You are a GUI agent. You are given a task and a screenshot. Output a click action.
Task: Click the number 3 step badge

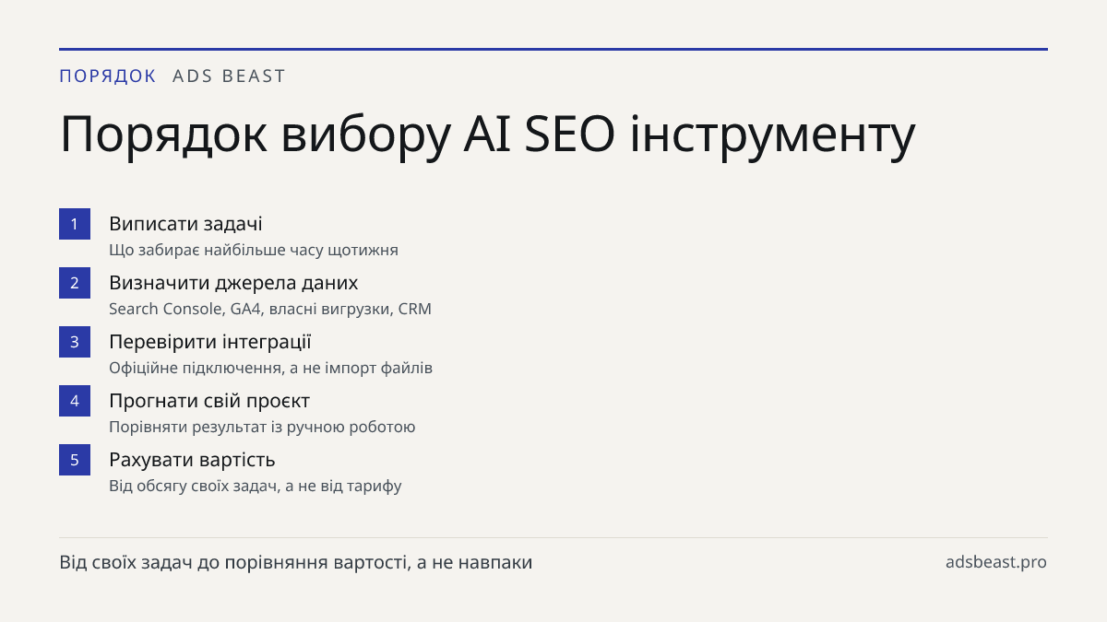pyautogui.click(x=75, y=342)
